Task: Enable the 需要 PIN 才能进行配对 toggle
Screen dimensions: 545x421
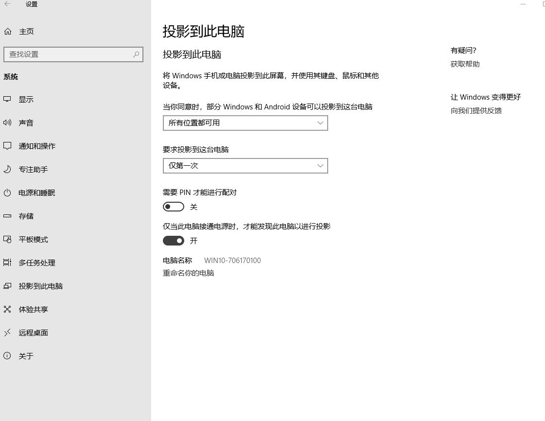Action: tap(174, 207)
